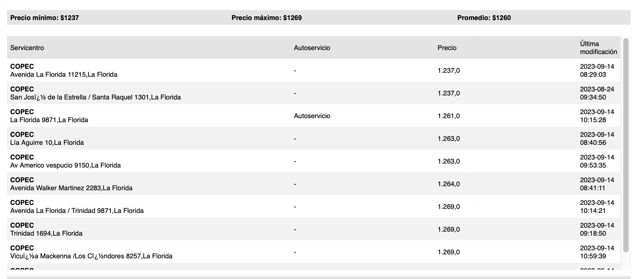This screenshot has height=279, width=637.
Task: Click the Precio mínimo $1237 label
Action: click(44, 18)
